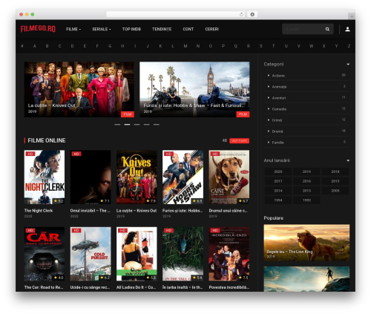The image size is (371, 314).
Task: Go to the last slider page indicator
Action: 157,125
